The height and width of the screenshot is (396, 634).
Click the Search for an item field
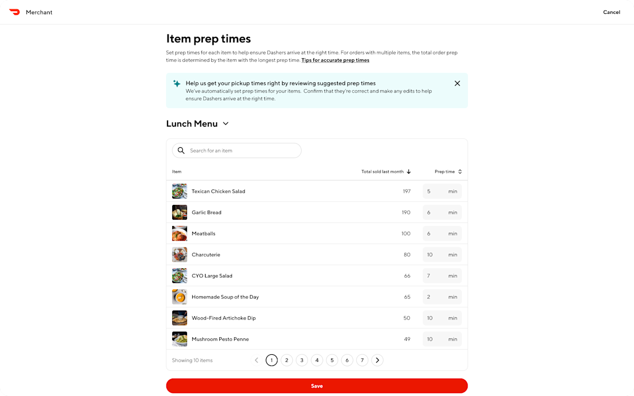click(x=238, y=150)
